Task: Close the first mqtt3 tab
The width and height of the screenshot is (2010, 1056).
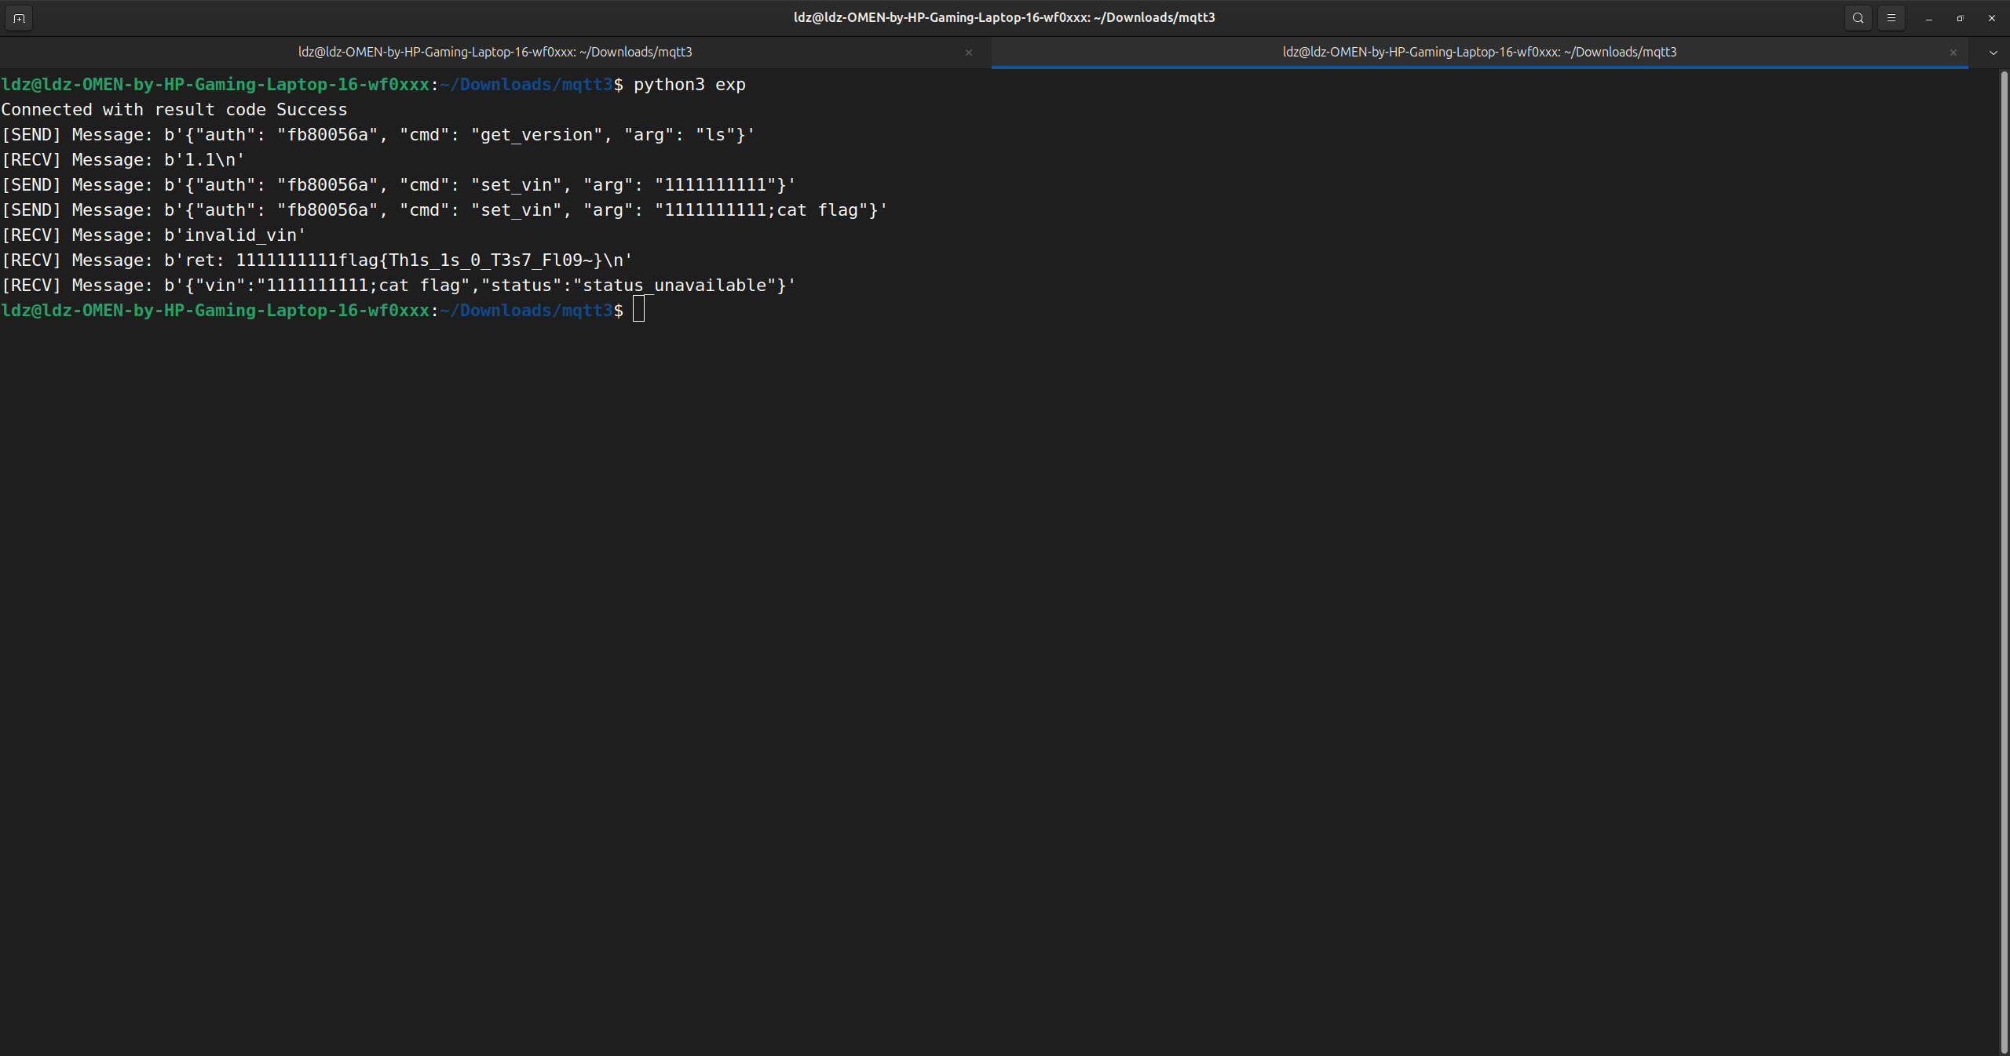Action: tap(969, 53)
